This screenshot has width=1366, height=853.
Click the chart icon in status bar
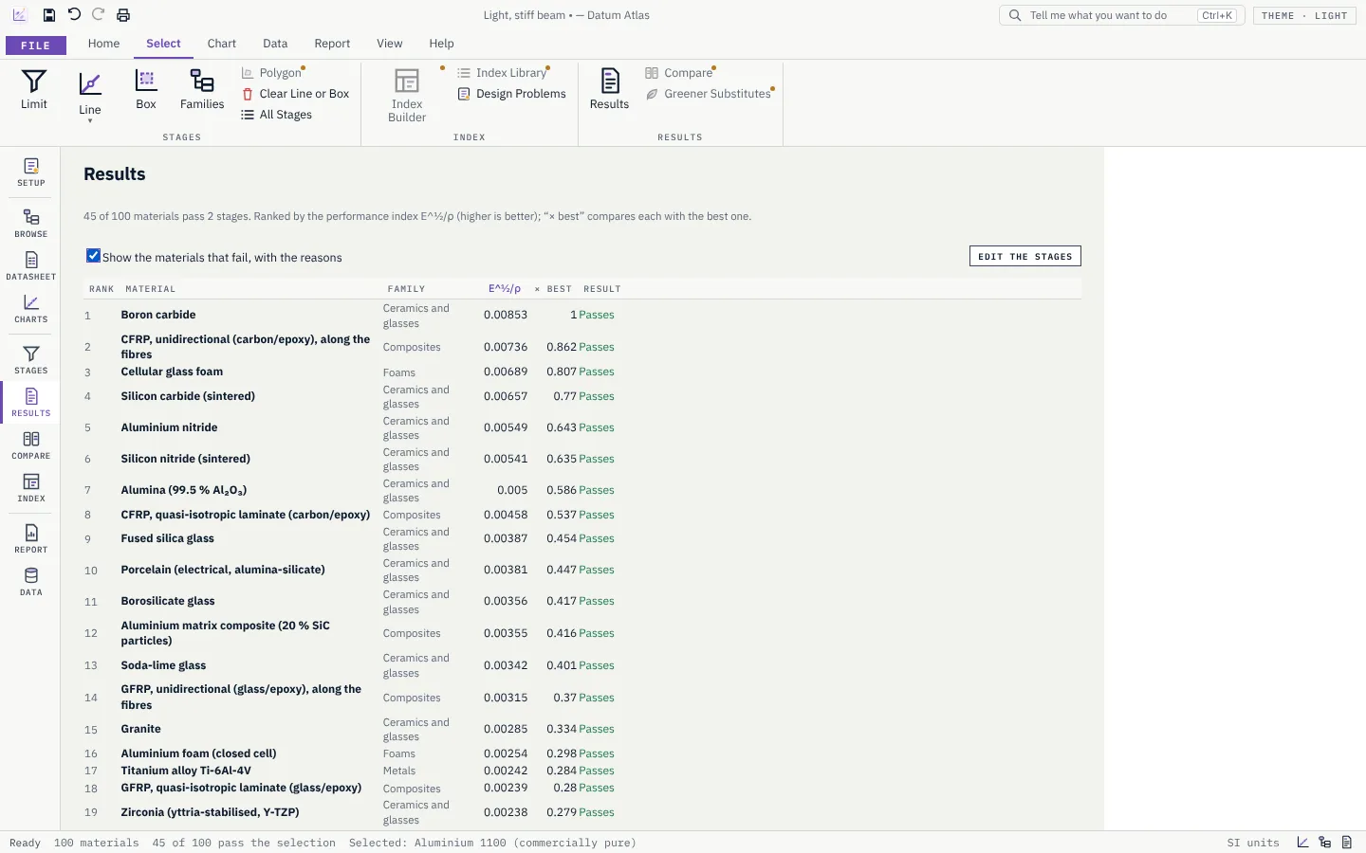pos(1303,843)
